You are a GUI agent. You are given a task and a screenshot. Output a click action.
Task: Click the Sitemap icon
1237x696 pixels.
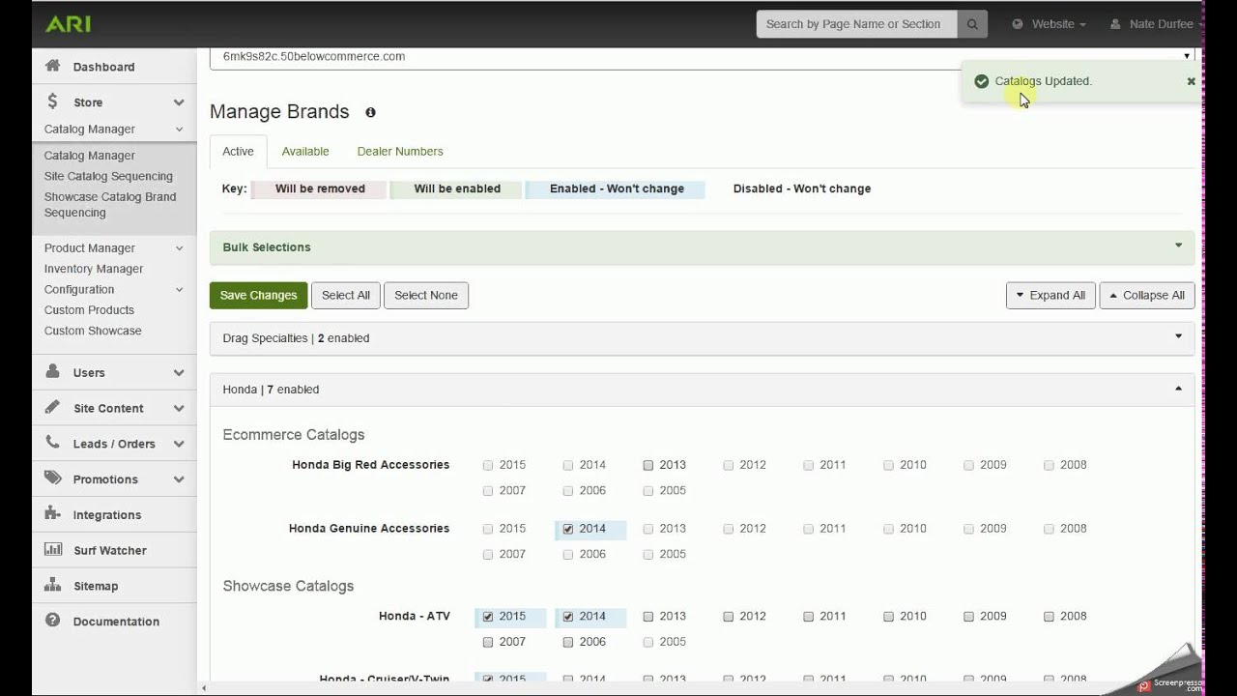coord(52,585)
